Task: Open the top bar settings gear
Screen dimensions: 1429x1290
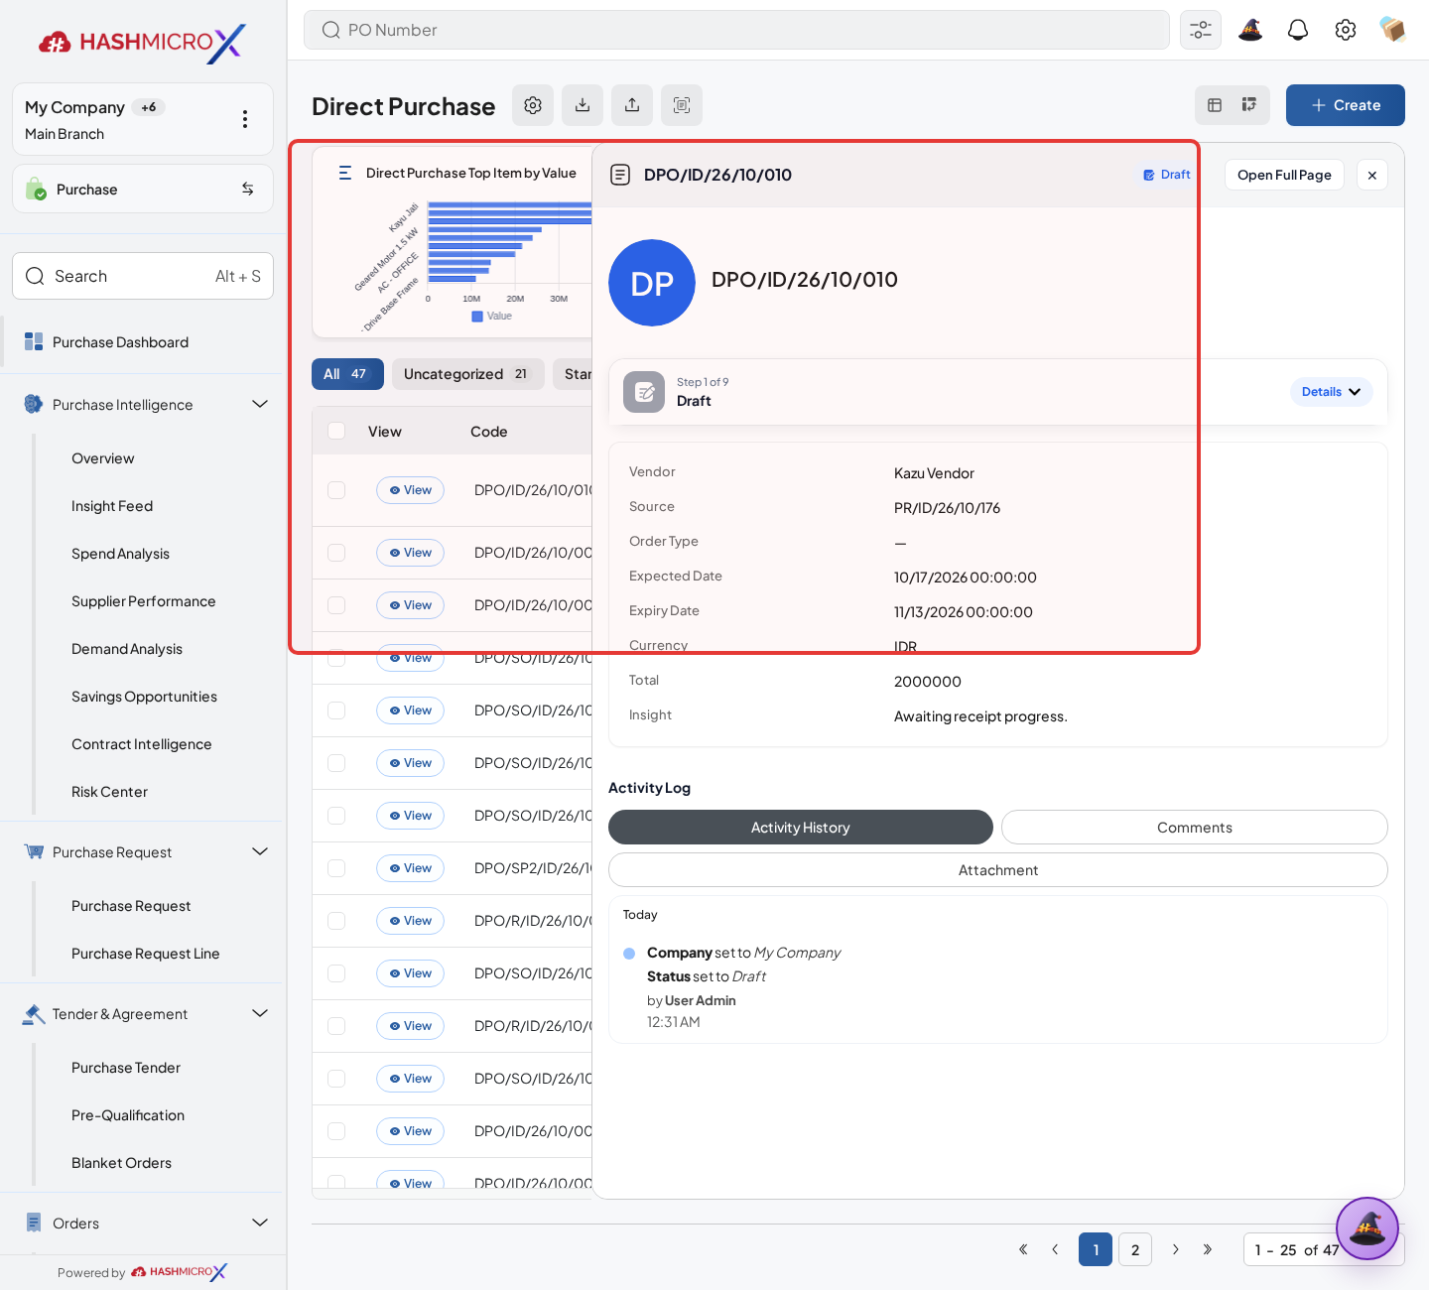Action: [x=1346, y=30]
